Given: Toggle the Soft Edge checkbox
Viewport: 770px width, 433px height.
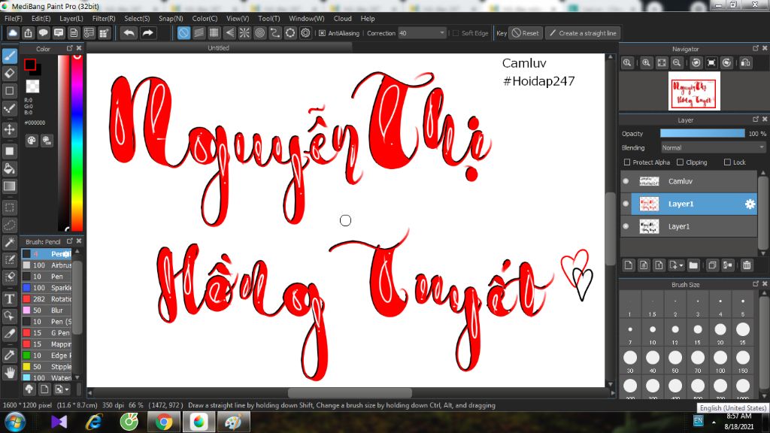Looking at the screenshot, I should coord(456,33).
